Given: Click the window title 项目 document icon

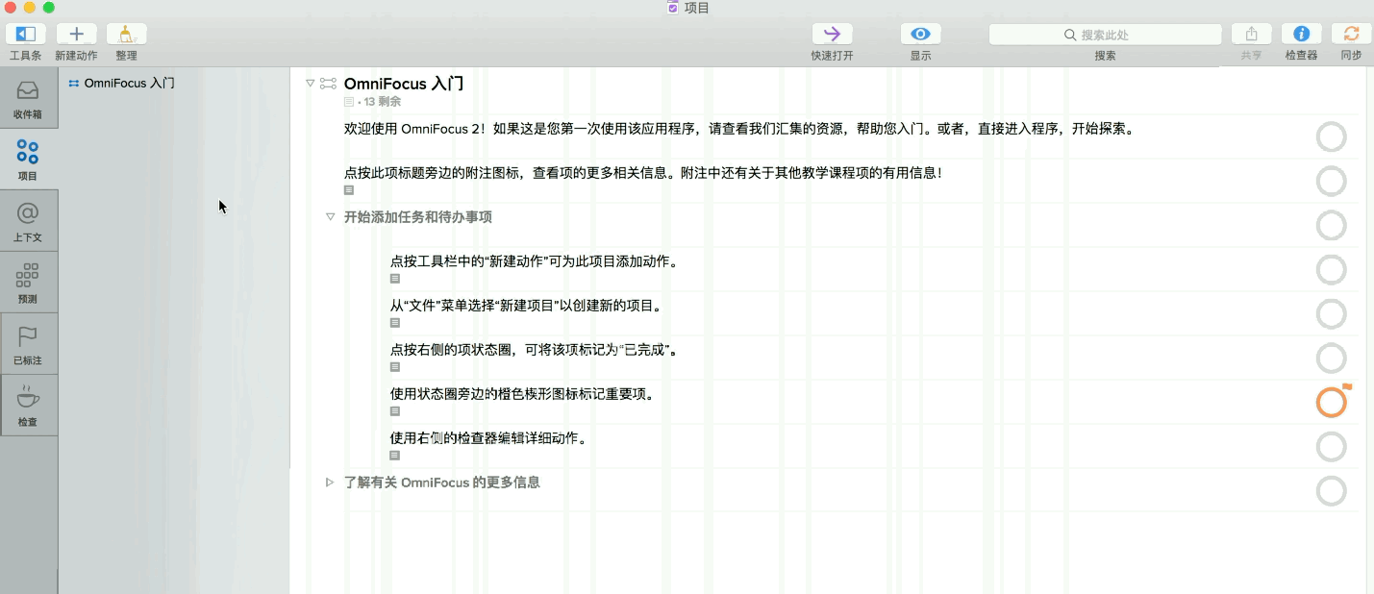Looking at the screenshot, I should pos(673,8).
